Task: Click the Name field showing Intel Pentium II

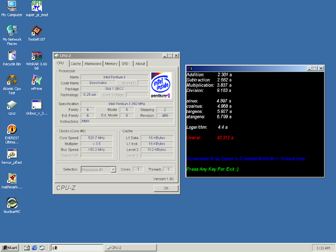Action: point(114,77)
